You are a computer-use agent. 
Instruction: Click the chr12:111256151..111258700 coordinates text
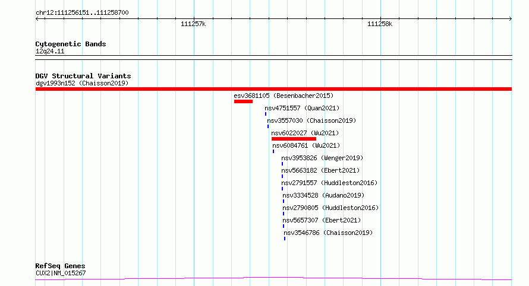click(82, 13)
